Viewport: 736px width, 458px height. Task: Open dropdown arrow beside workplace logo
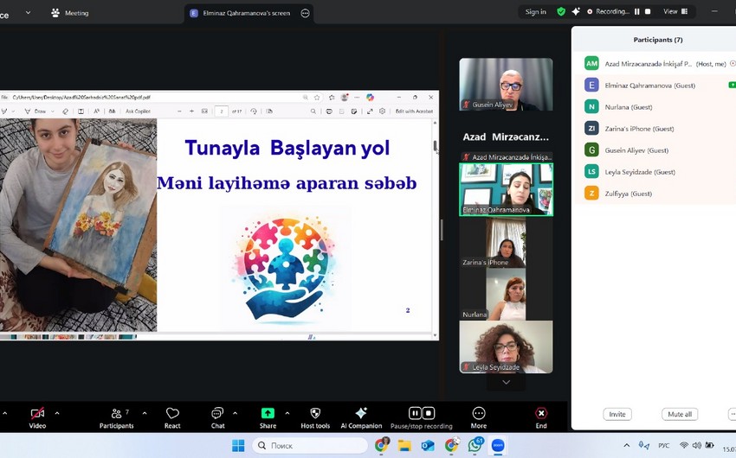29,13
